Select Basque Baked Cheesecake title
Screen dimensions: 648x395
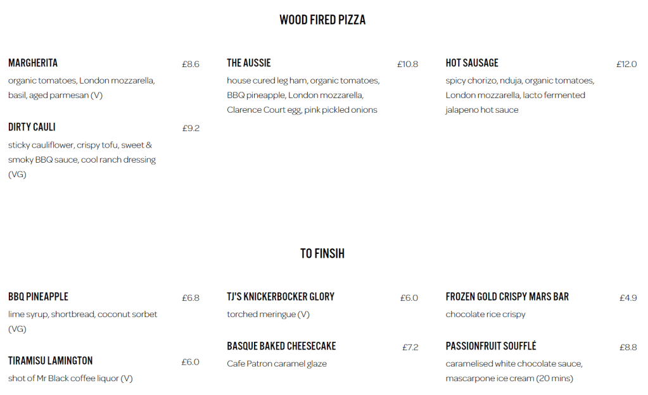[281, 346]
